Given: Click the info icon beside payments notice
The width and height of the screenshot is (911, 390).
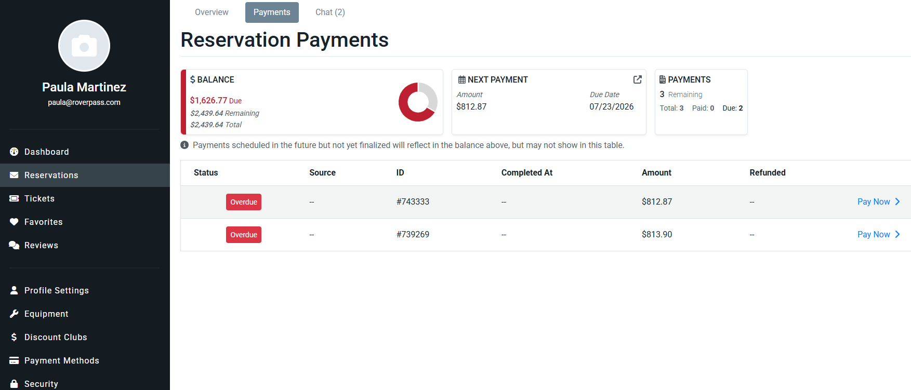Looking at the screenshot, I should (184, 145).
